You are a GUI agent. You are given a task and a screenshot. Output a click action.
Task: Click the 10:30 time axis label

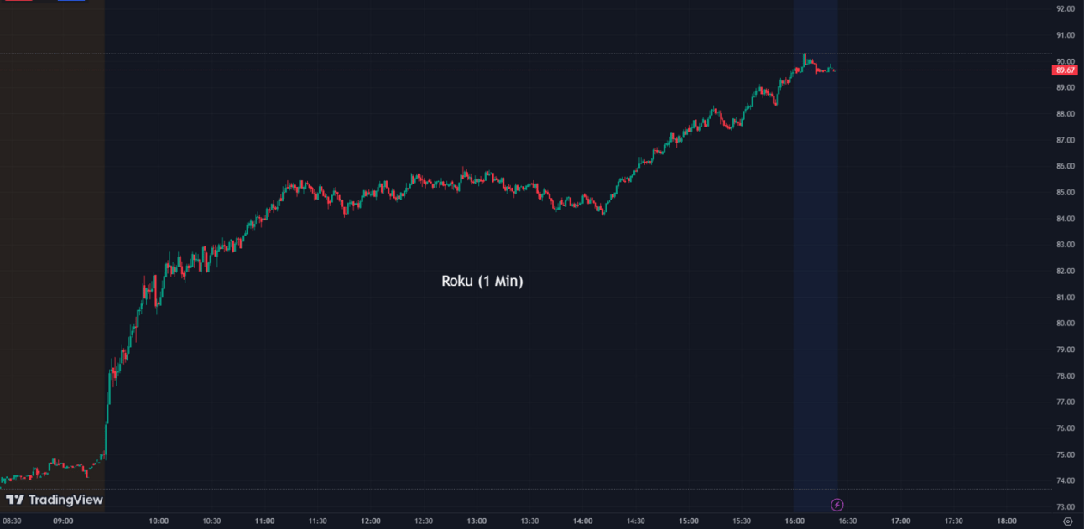pos(211,521)
